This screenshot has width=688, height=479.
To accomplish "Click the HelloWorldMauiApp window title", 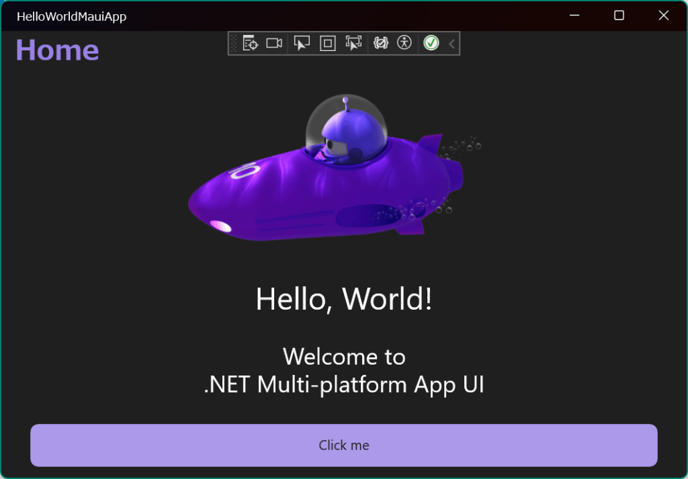I will click(x=71, y=16).
